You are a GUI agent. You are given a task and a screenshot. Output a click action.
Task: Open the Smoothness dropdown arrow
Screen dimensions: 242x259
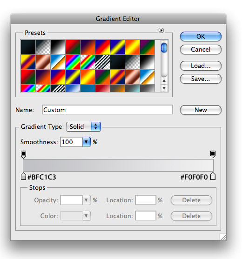point(86,142)
